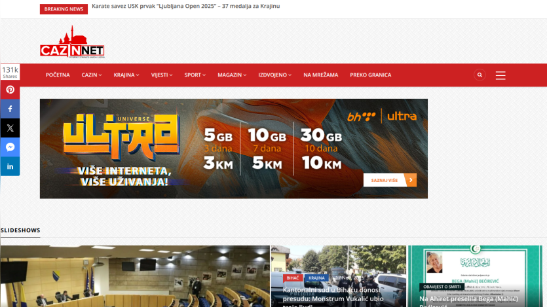Expand the CAZIN dropdown menu
Viewport: 547px width, 307px height.
tap(92, 75)
